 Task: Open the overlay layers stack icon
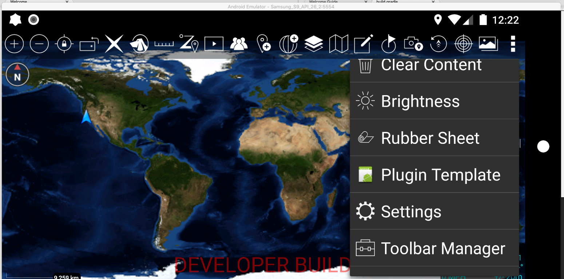click(x=314, y=44)
